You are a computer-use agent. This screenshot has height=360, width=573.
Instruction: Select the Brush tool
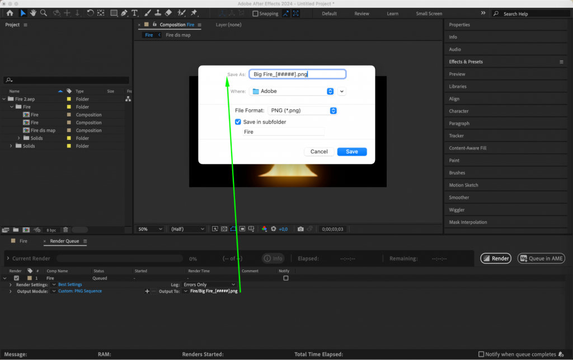coord(147,12)
